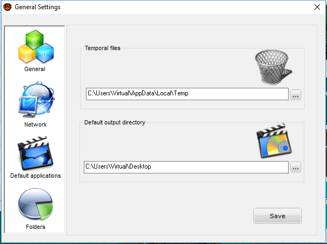This screenshot has height=244, width=327.
Task: Click the app icon in the title bar
Action: pyautogui.click(x=8, y=7)
